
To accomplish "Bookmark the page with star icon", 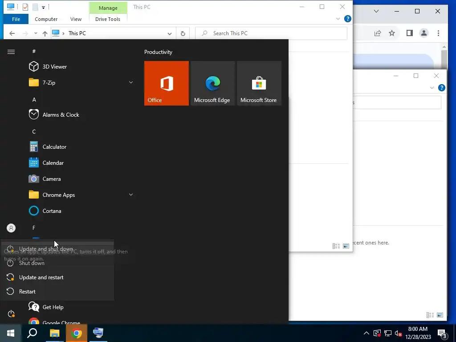I will [392, 33].
